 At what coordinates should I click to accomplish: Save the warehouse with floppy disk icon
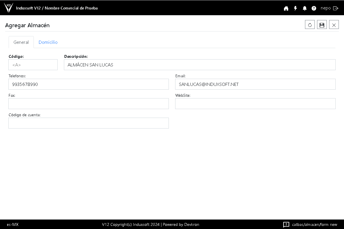point(322,25)
